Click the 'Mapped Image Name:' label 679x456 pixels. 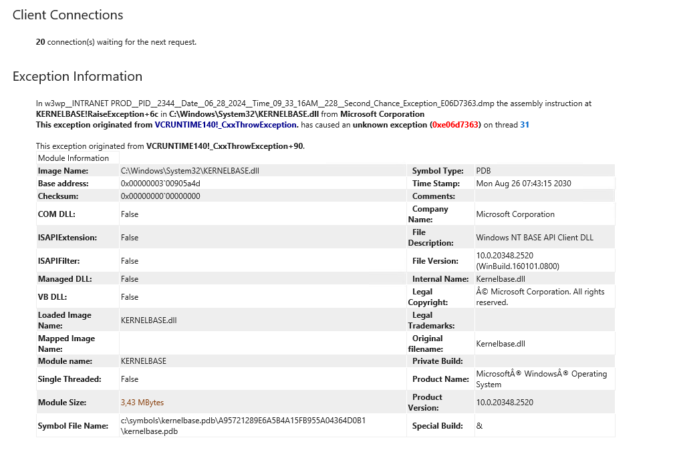point(66,344)
